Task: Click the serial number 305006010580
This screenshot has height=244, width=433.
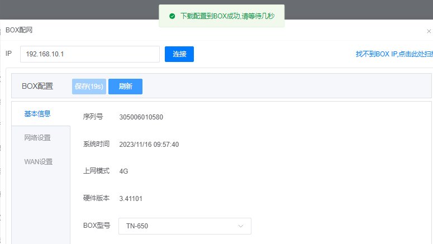Action: click(141, 117)
